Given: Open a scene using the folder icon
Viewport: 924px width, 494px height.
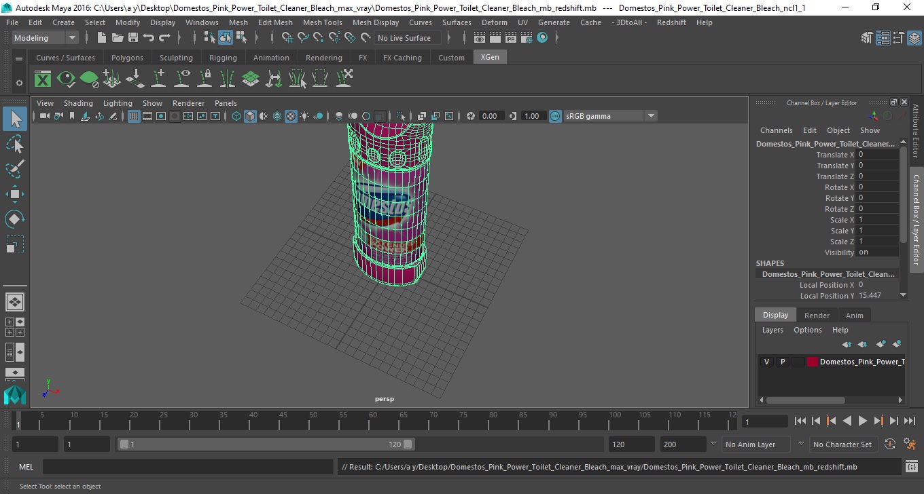Looking at the screenshot, I should [x=117, y=38].
